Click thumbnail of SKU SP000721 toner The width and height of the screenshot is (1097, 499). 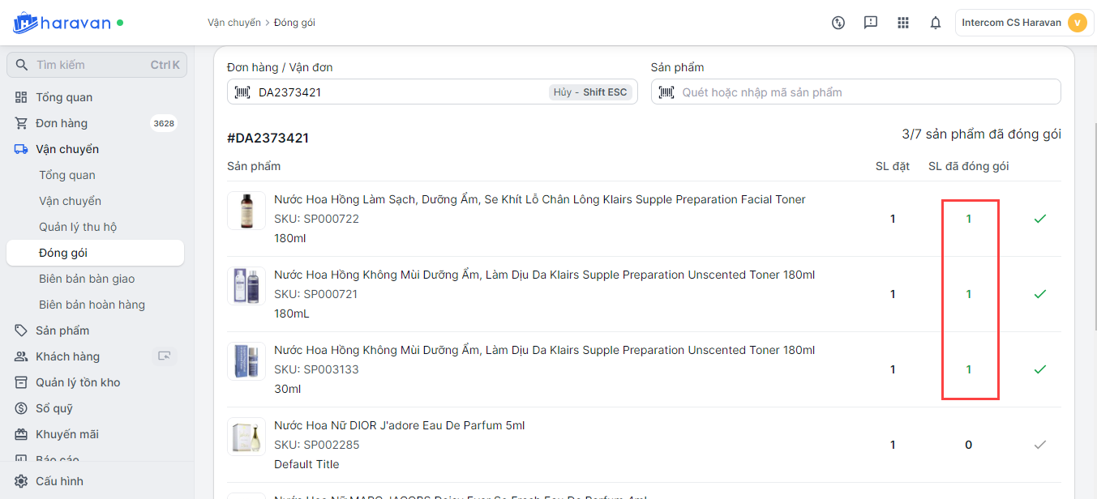246,286
